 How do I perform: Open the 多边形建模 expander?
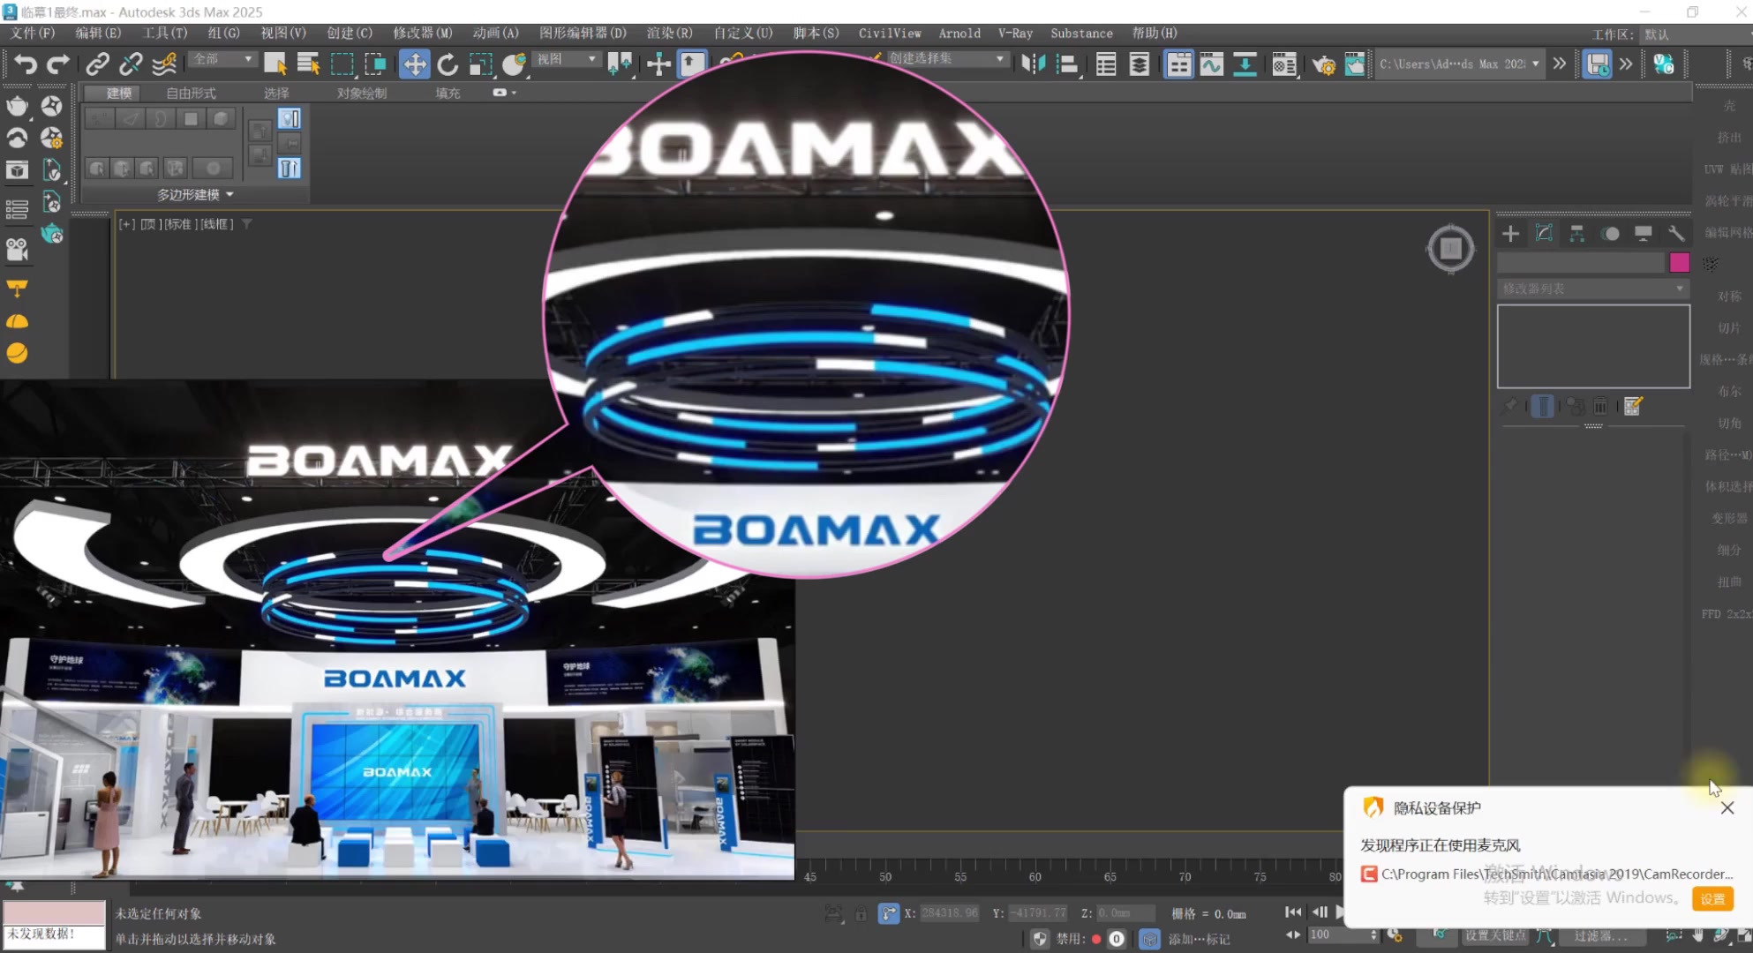pos(194,194)
